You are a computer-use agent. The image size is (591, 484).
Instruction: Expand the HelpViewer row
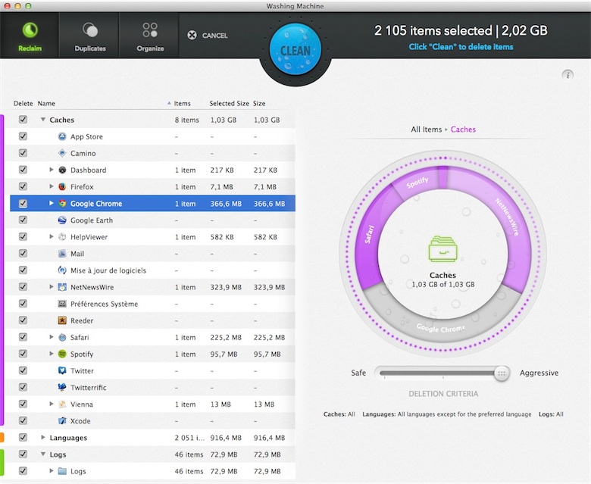point(52,236)
